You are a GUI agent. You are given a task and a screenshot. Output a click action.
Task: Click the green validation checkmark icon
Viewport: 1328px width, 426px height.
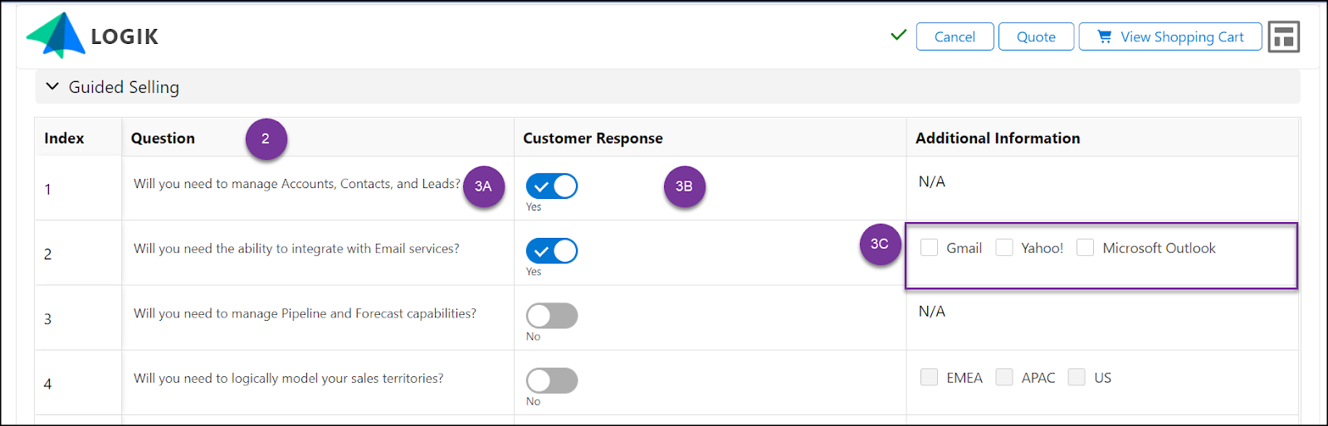(898, 36)
